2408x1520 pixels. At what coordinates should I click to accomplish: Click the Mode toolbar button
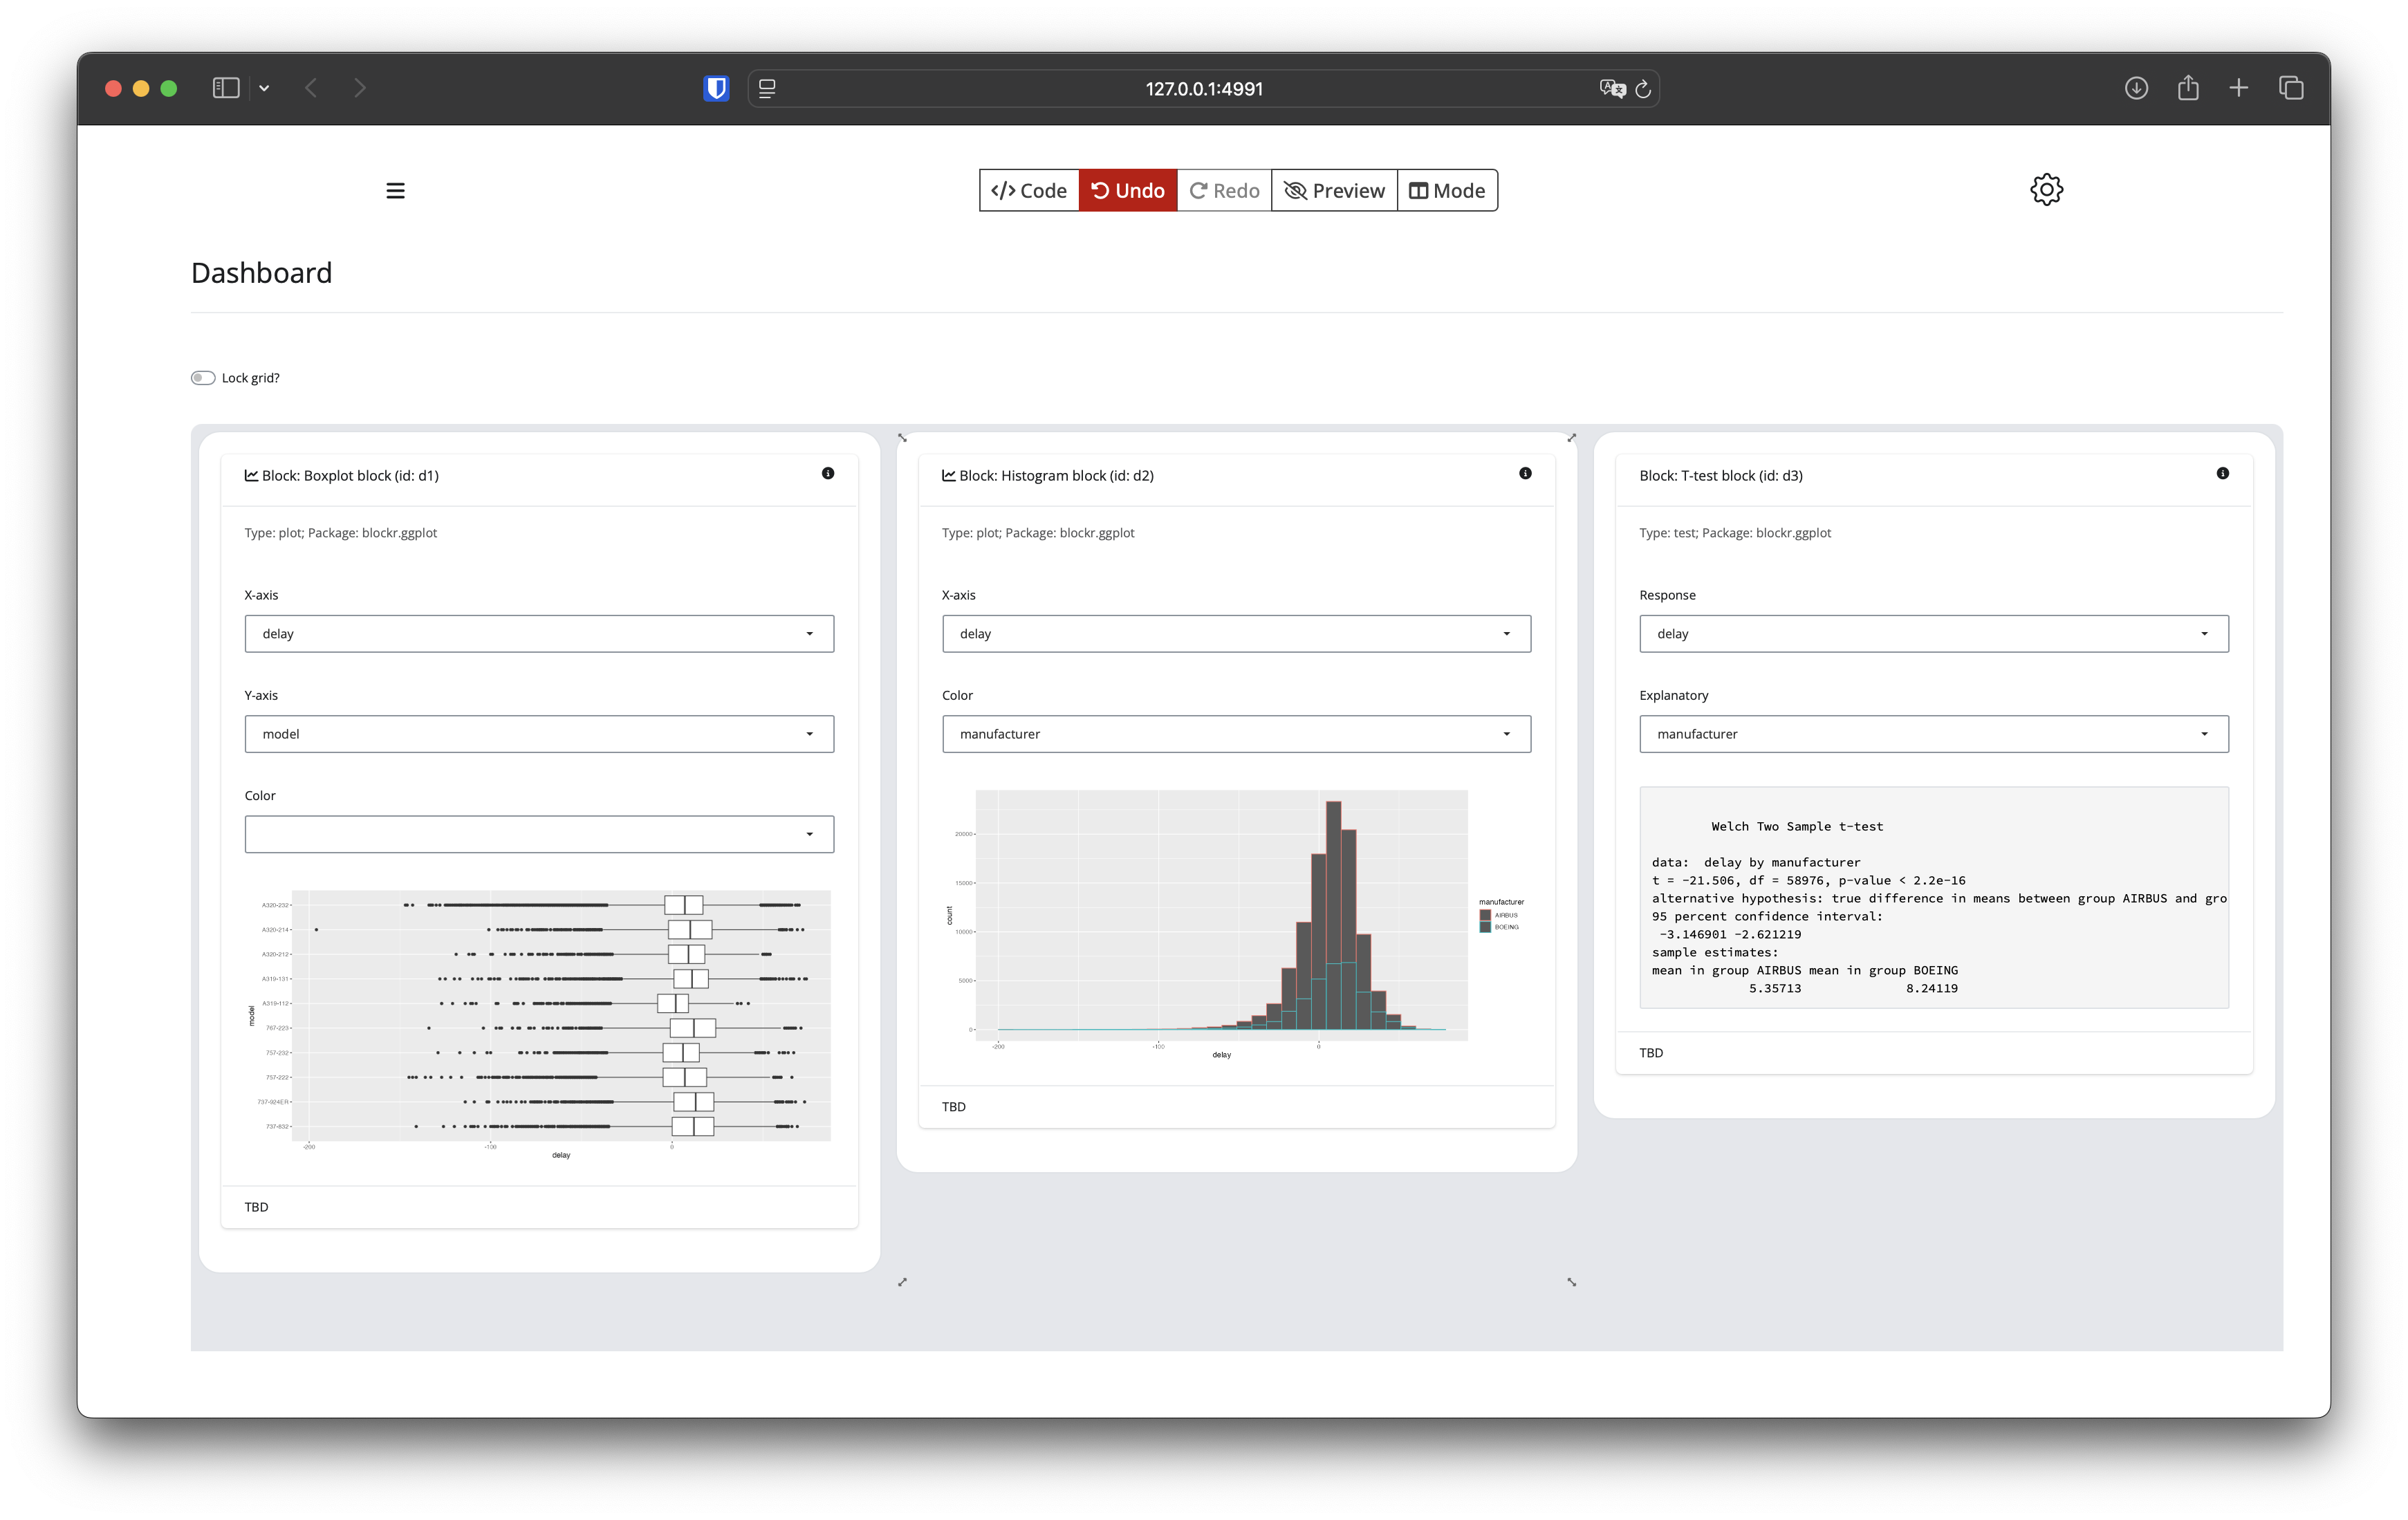(x=1446, y=190)
